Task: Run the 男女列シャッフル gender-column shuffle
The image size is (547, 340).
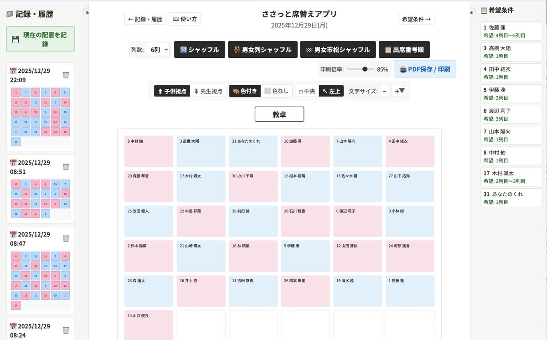Action: click(x=263, y=50)
